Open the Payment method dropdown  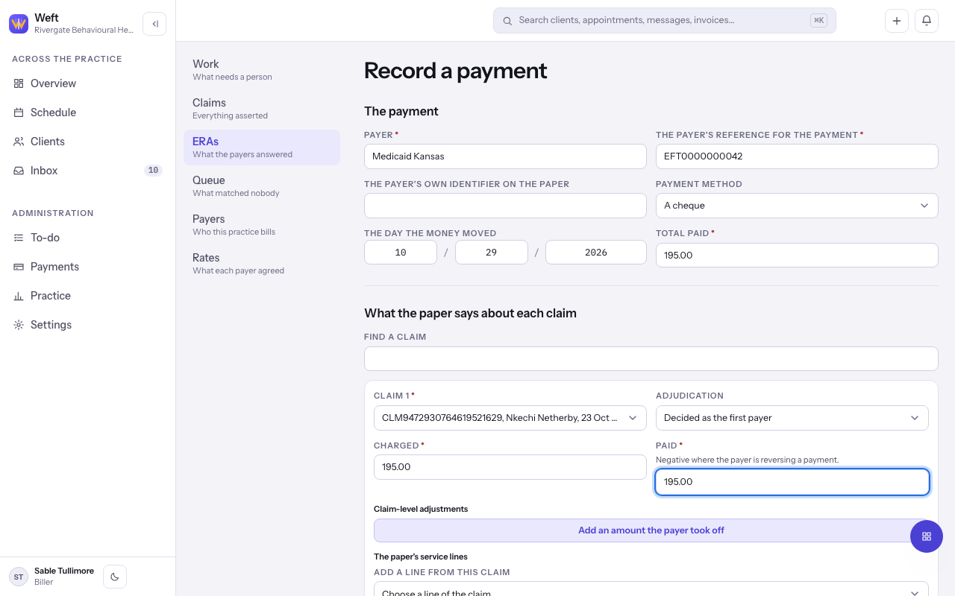pos(797,206)
